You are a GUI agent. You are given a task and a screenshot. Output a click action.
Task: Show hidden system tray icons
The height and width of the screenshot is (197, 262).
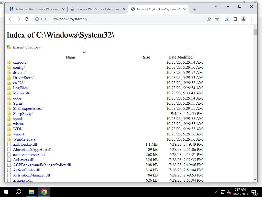point(216,192)
